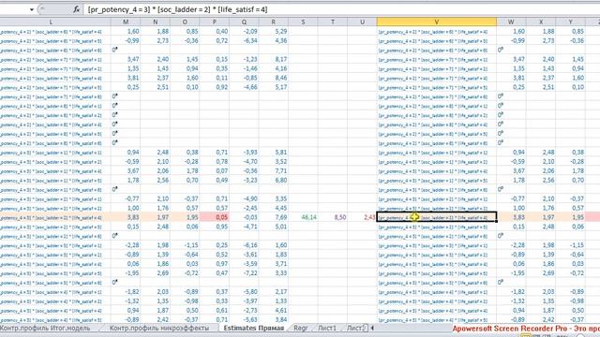Image resolution: width=600 pixels, height=337 pixels.
Task: Select column M header
Action: [x=126, y=22]
